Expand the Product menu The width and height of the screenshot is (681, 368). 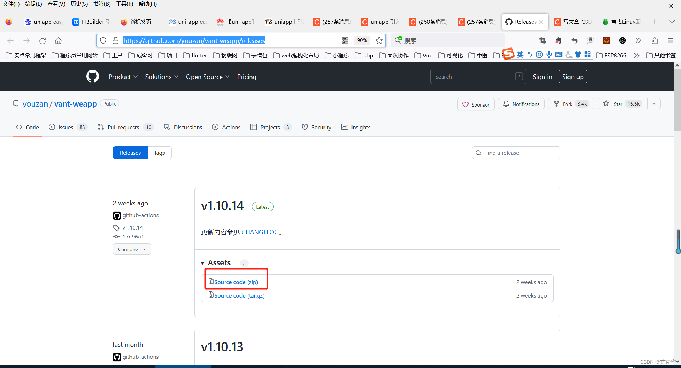pyautogui.click(x=123, y=77)
